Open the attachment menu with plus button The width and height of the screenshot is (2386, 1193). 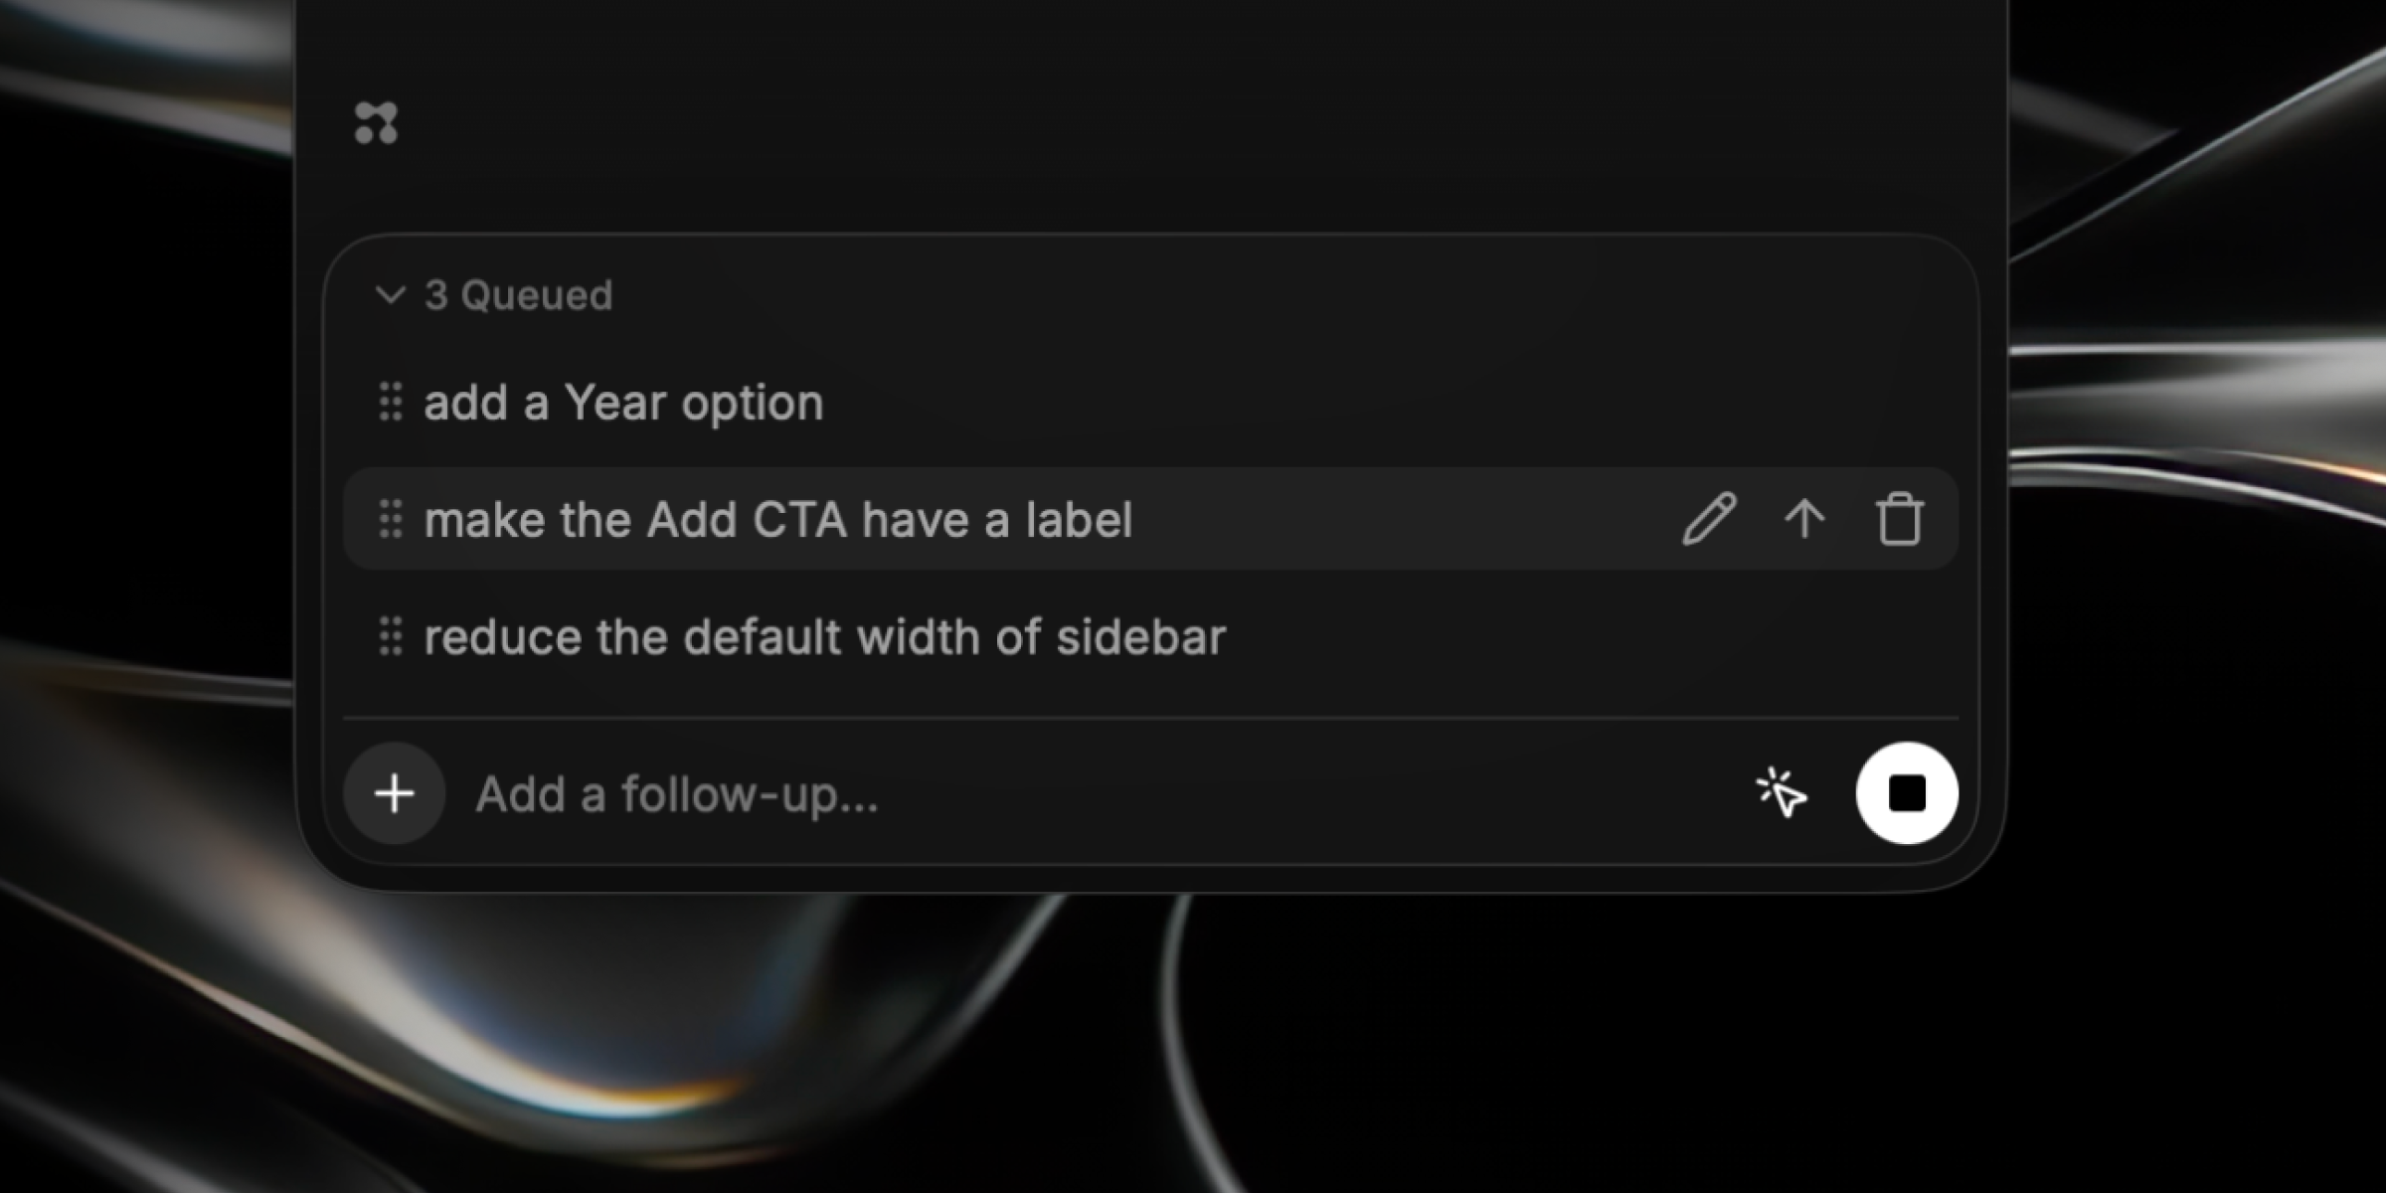coord(395,793)
